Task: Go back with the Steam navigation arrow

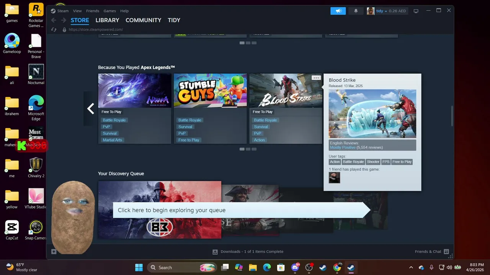Action: click(54, 20)
